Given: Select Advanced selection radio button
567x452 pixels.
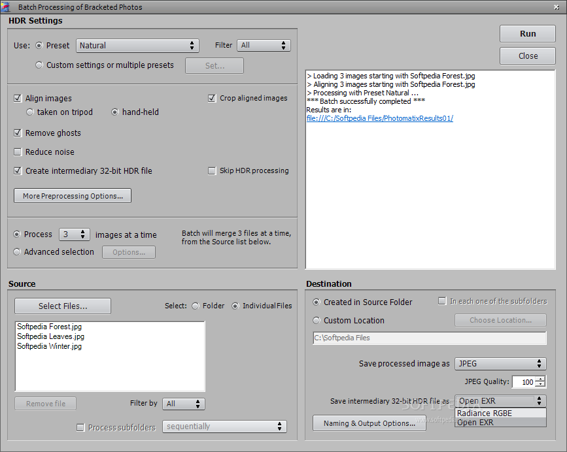Looking at the screenshot, I should point(17,252).
